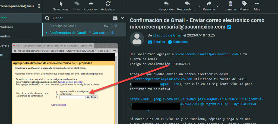This screenshot has height=124, width=278.
Task: Toggle unread filter envelope icon
Action: pos(115,18)
